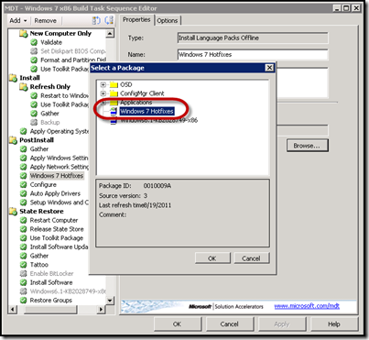Click OK in the Task Sequence Editor
Screen dimensions: 369x340
pos(177,324)
